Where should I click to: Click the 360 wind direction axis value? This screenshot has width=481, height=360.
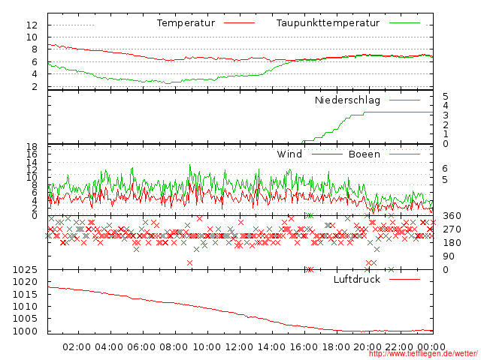pos(452,216)
